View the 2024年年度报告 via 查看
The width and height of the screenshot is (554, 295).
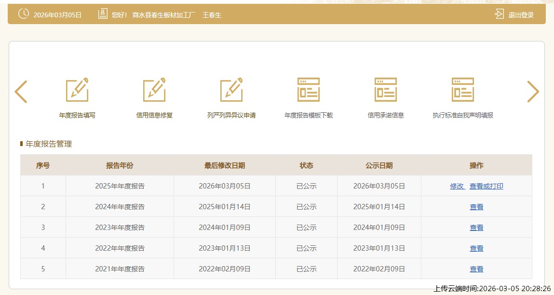coord(476,207)
